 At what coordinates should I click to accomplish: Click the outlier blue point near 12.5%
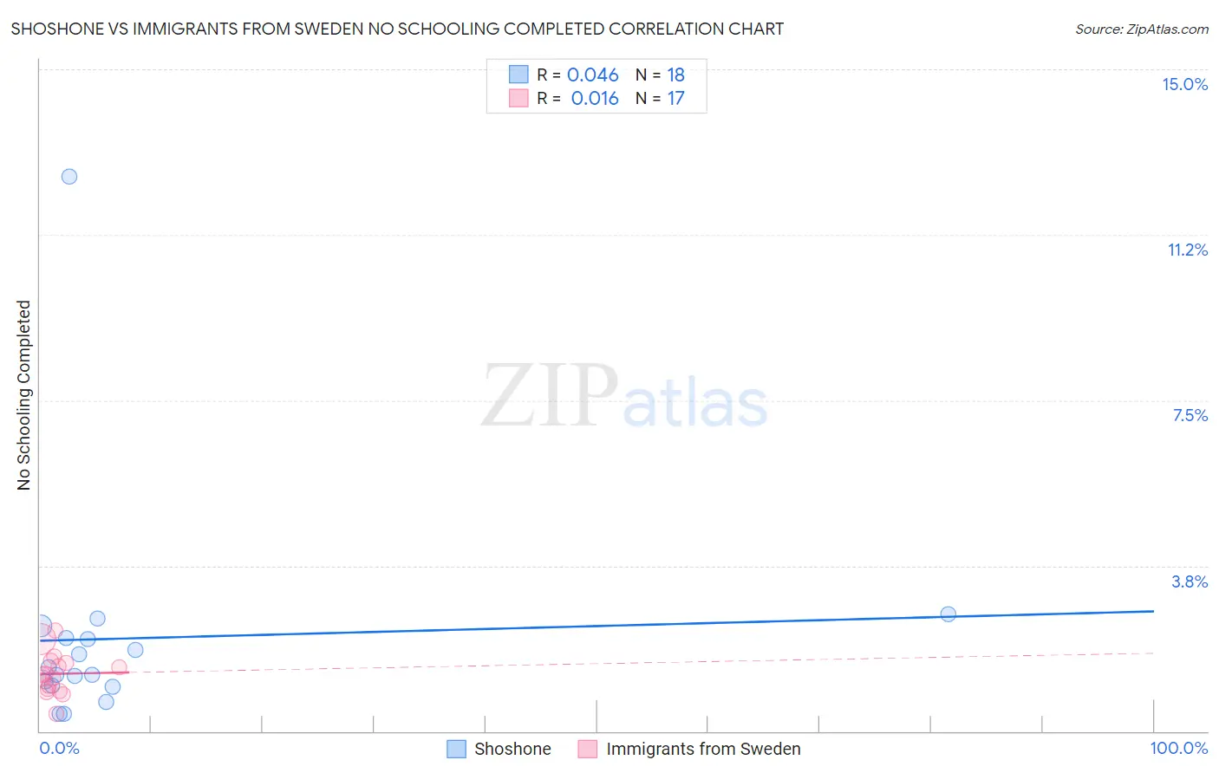69,176
